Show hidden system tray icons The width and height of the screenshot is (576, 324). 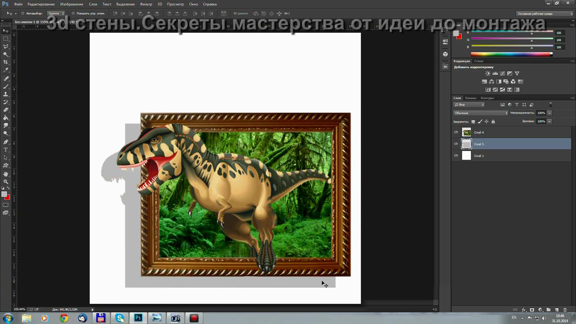pos(523,318)
